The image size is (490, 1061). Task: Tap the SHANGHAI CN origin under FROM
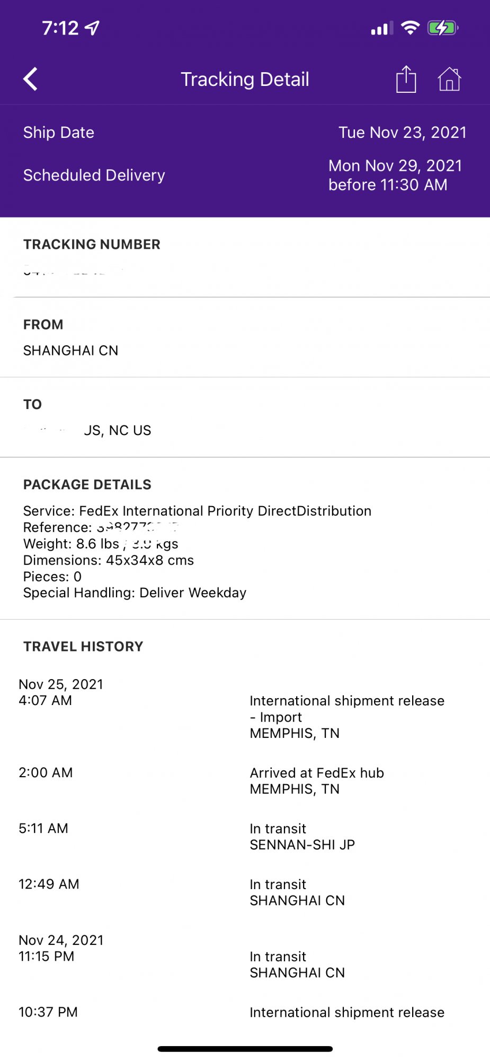pos(70,351)
